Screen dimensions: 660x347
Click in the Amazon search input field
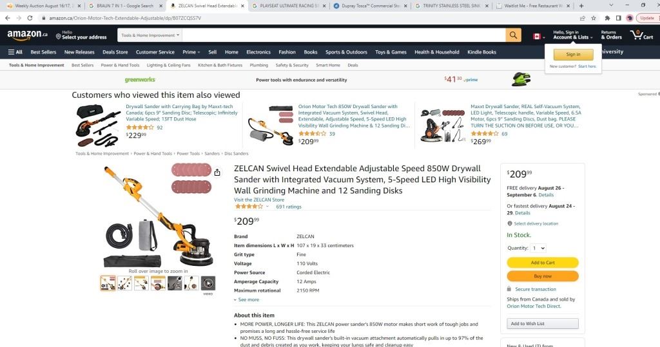click(344, 35)
